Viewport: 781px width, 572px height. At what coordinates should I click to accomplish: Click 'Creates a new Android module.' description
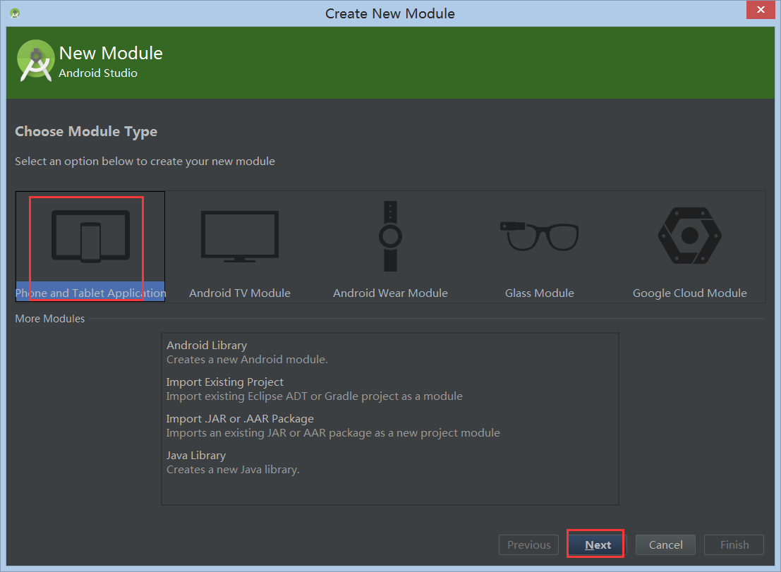(x=247, y=360)
